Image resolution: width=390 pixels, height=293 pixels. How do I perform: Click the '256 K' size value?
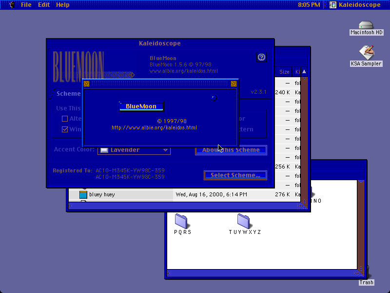coord(282,167)
